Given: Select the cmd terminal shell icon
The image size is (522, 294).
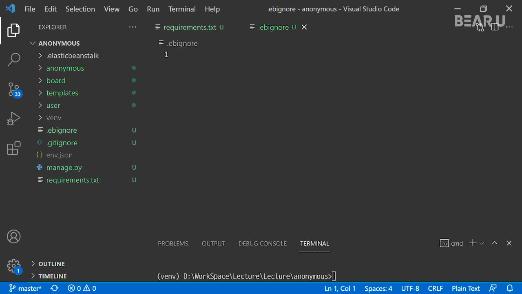Looking at the screenshot, I should coord(444,243).
